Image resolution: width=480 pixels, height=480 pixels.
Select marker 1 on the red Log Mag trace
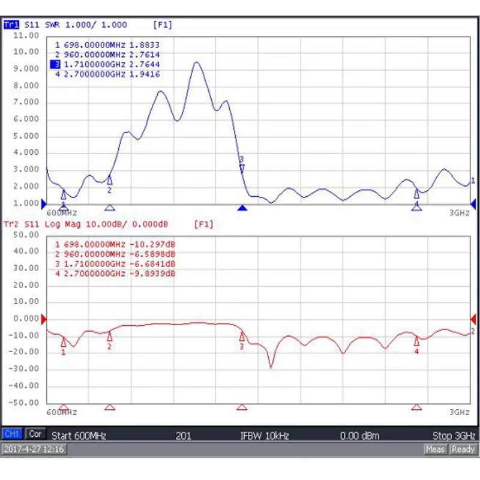64,343
